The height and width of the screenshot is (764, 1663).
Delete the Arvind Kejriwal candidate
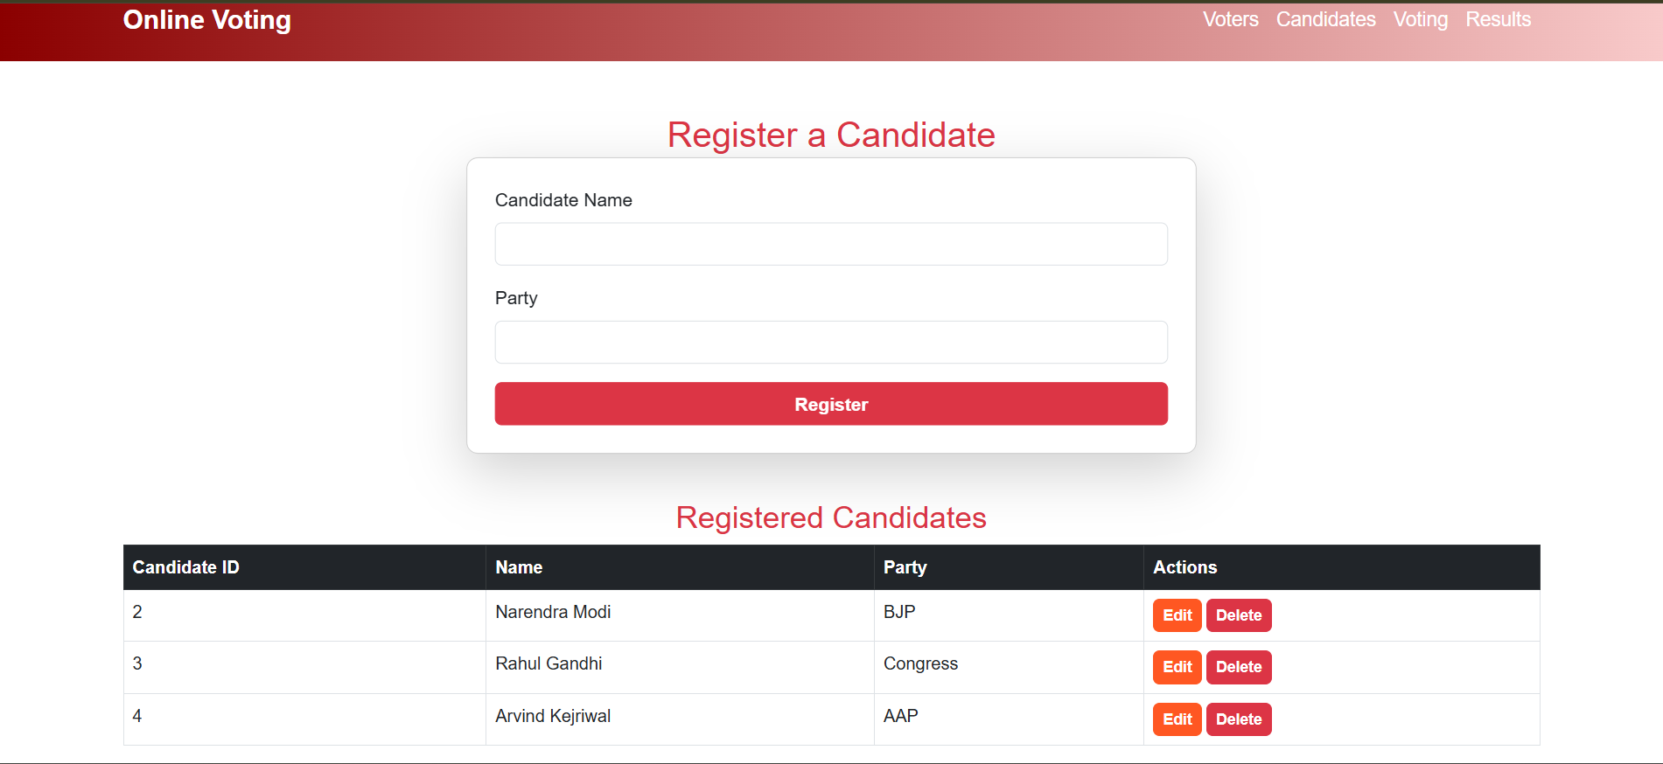[1239, 719]
